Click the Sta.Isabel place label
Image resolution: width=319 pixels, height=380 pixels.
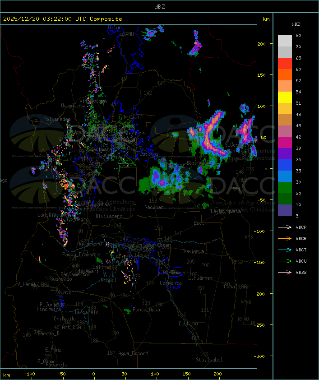(209, 360)
